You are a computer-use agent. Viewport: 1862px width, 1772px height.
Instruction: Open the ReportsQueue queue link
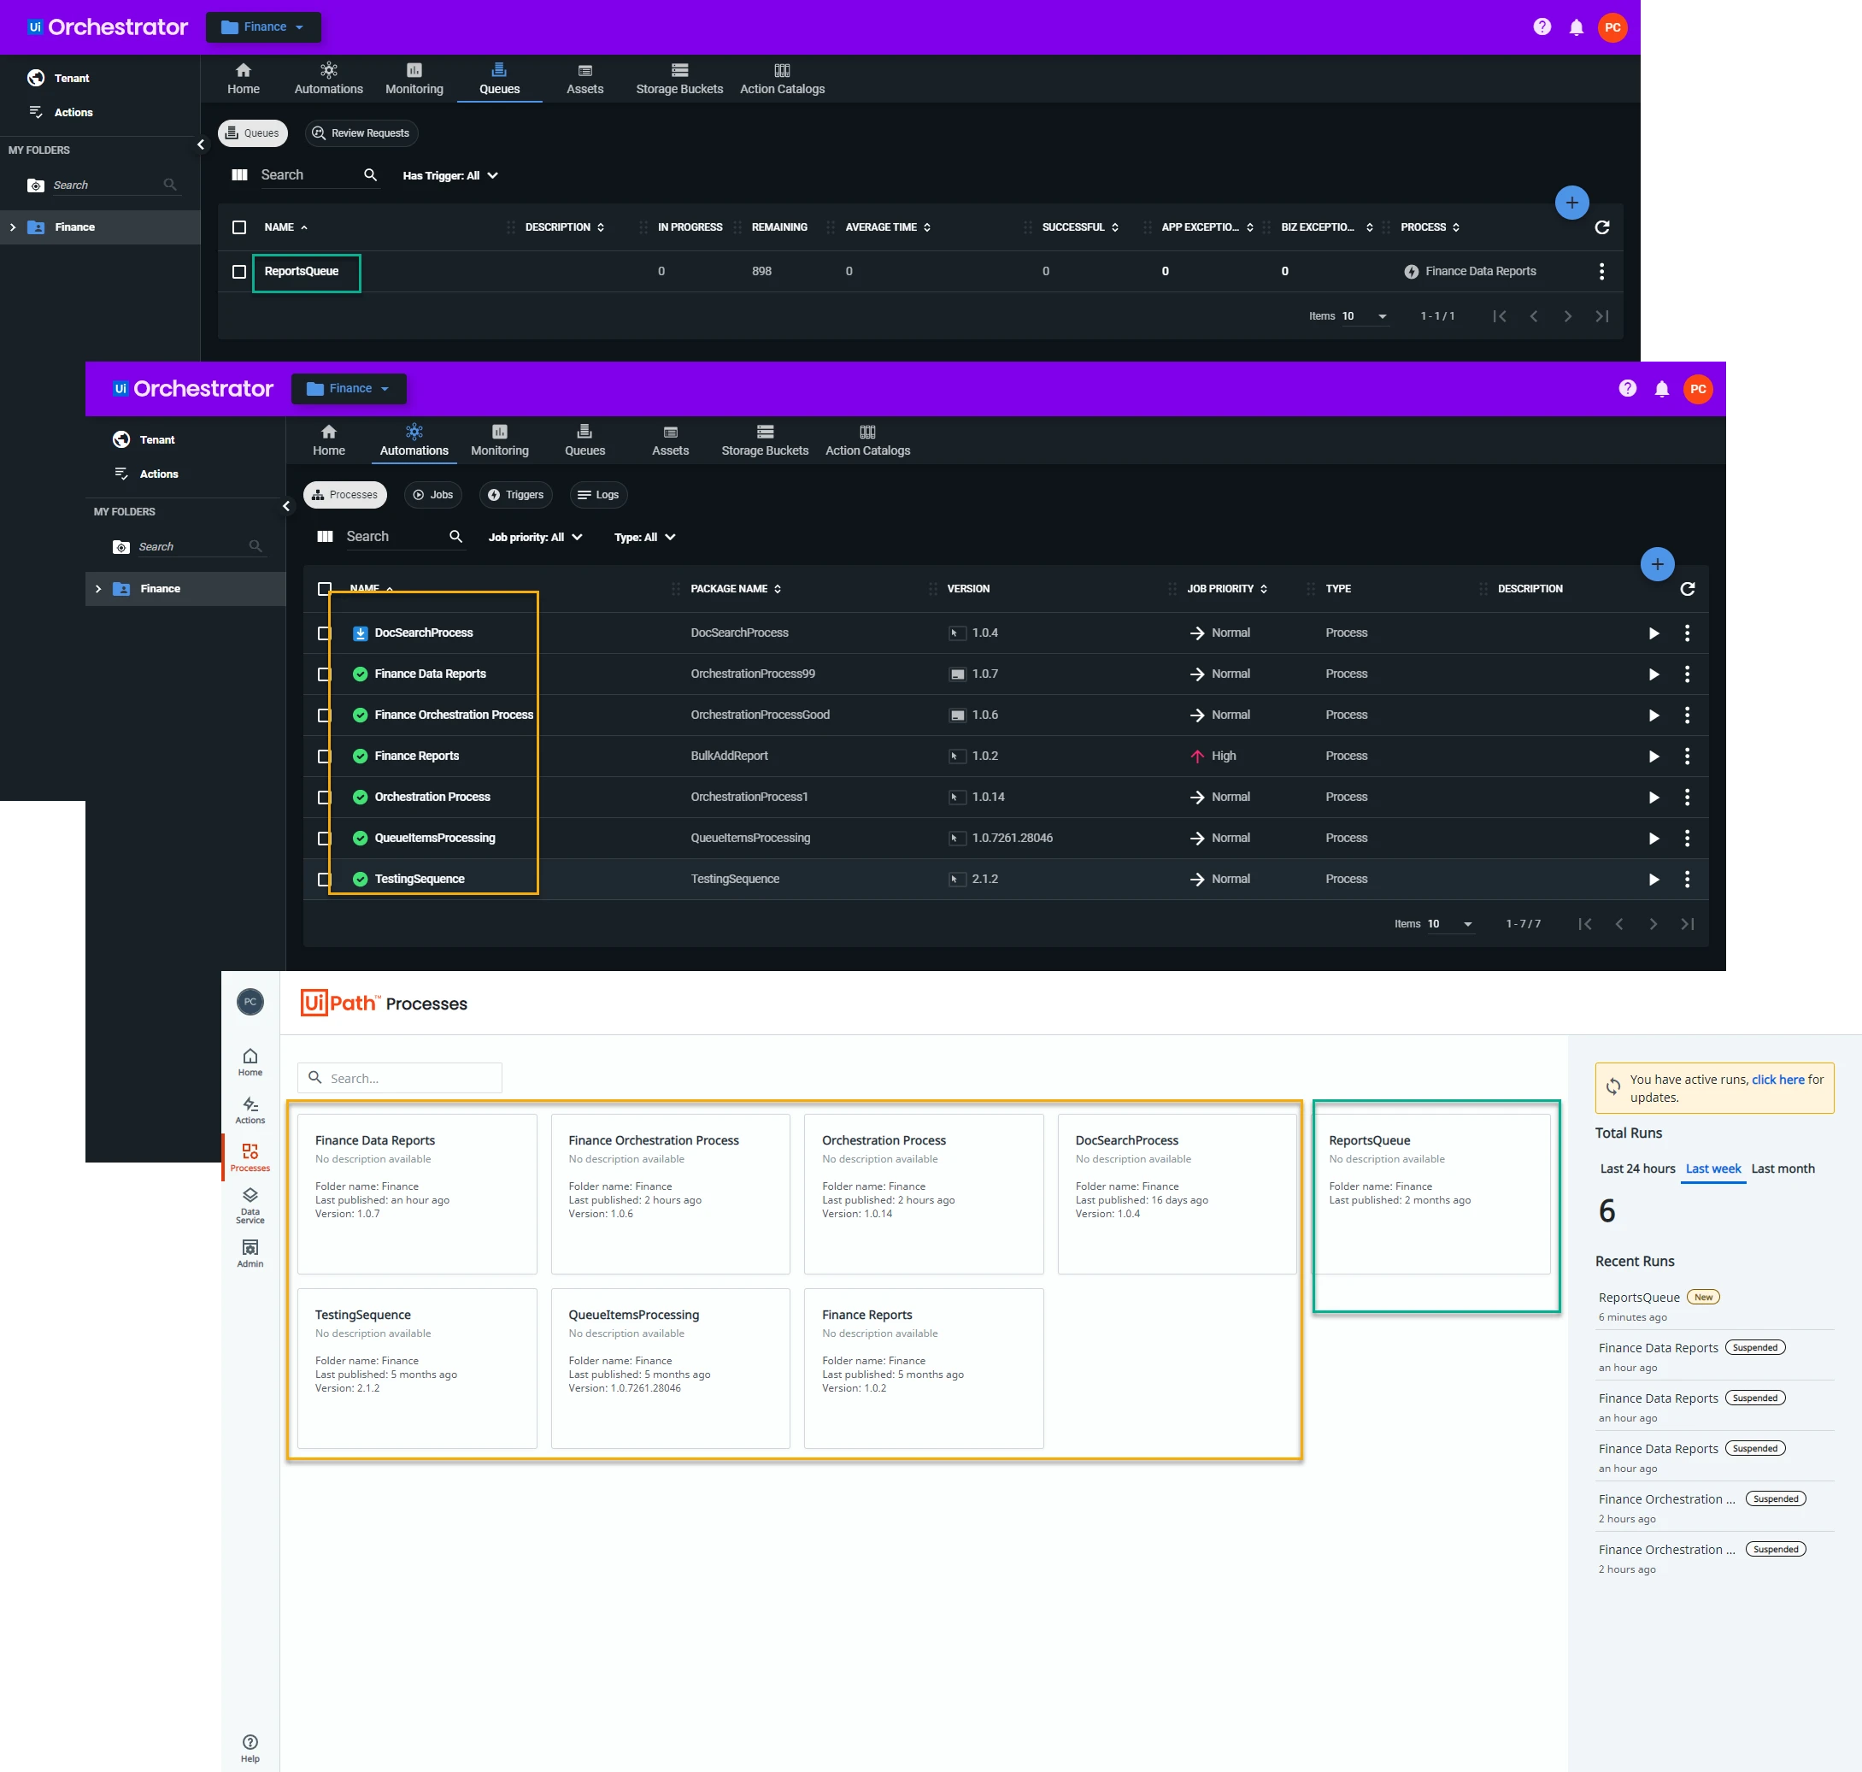click(301, 272)
